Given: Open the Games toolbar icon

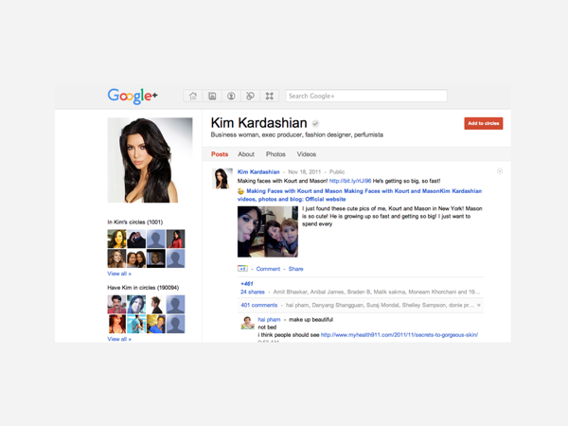Looking at the screenshot, I should (270, 96).
